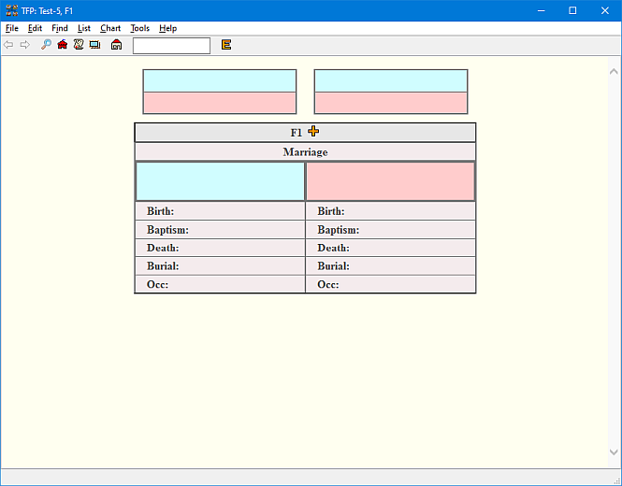Viewport: 622px width, 486px height.
Task: Click the white house home icon
Action: (116, 45)
